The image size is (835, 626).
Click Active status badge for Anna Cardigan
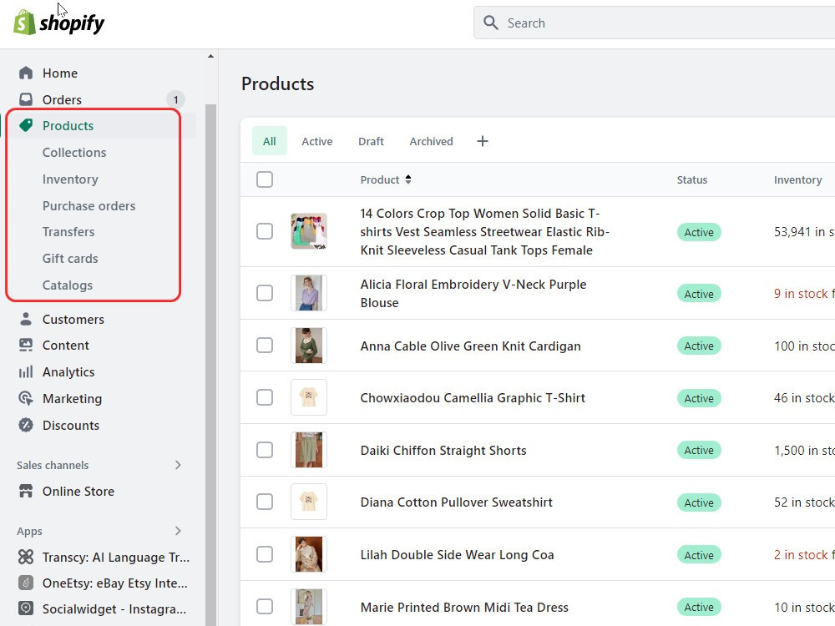[x=699, y=346]
